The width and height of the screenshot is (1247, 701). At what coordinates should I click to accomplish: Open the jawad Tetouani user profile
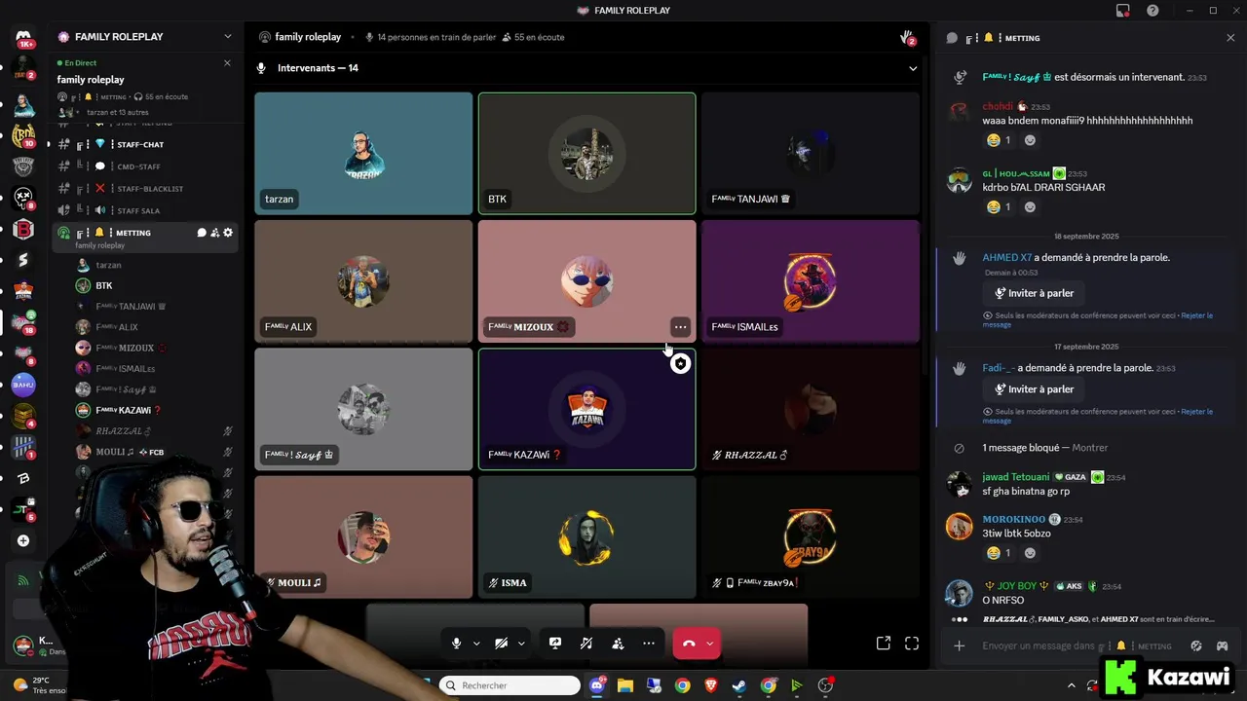[1015, 477]
